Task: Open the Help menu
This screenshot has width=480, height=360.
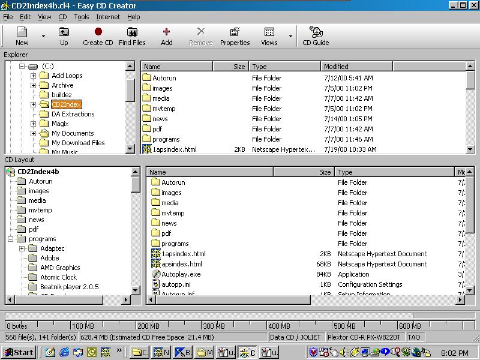Action: coord(133,17)
